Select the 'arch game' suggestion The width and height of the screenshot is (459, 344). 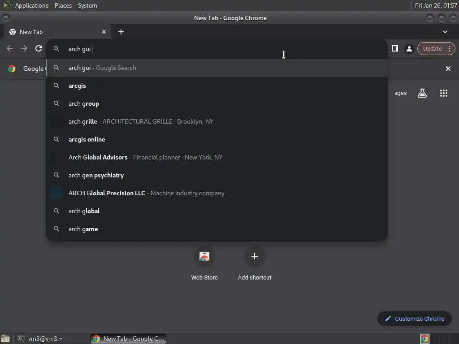[x=217, y=229]
